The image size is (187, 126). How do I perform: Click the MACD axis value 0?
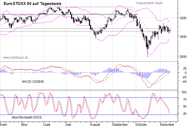point(185,73)
